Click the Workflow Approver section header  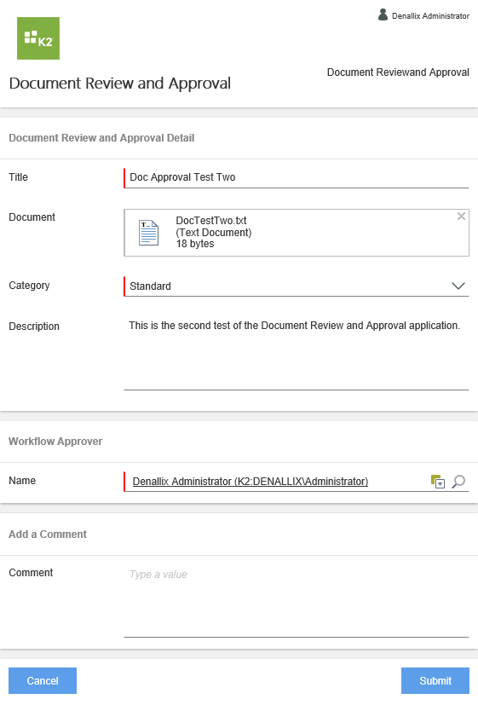point(55,442)
